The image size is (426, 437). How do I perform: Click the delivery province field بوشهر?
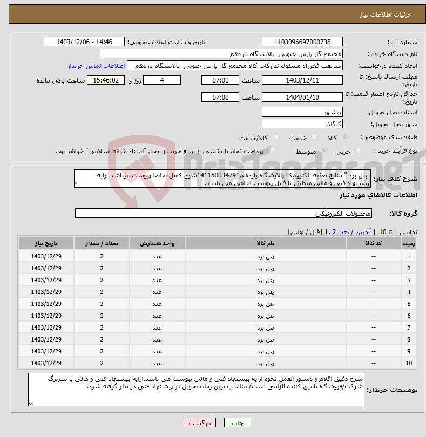tap(302, 112)
